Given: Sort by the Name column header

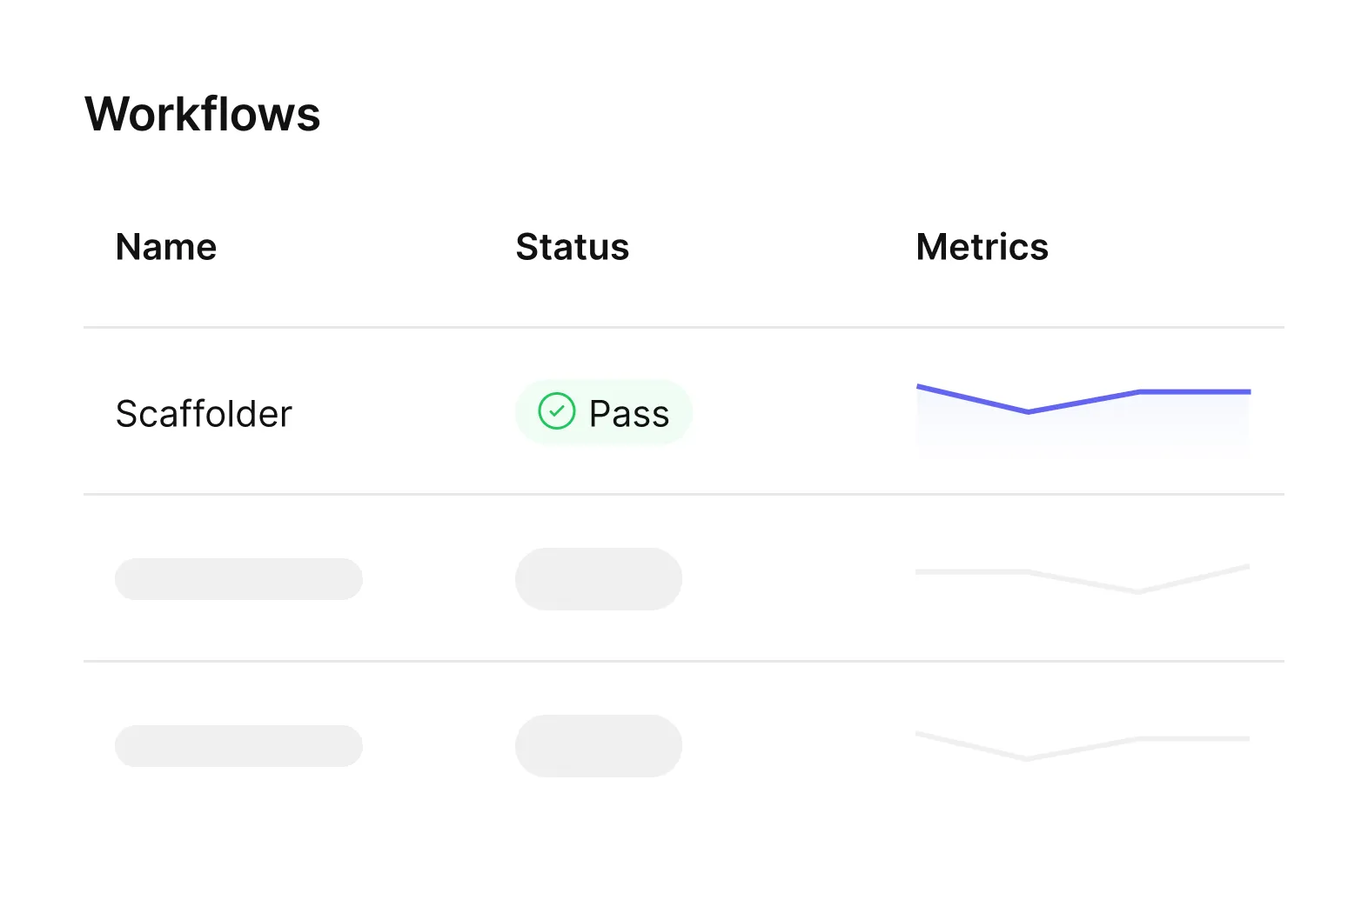Looking at the screenshot, I should (x=166, y=247).
